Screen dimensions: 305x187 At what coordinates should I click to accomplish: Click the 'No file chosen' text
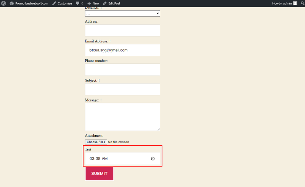[x=119, y=142]
